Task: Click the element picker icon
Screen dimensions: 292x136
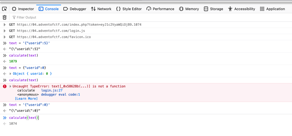Action: tap(4, 9)
